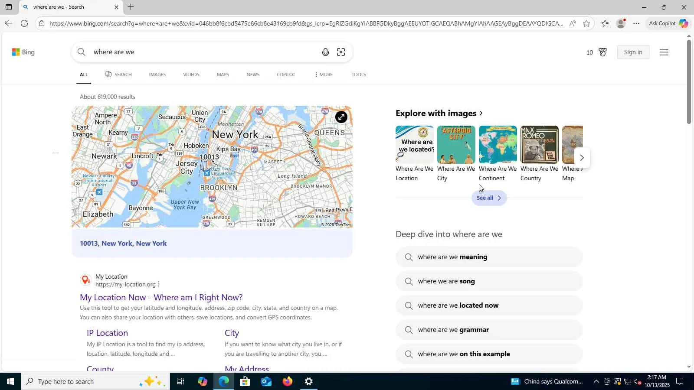694x390 pixels.
Task: Open Explore with images heading link
Action: point(439,113)
